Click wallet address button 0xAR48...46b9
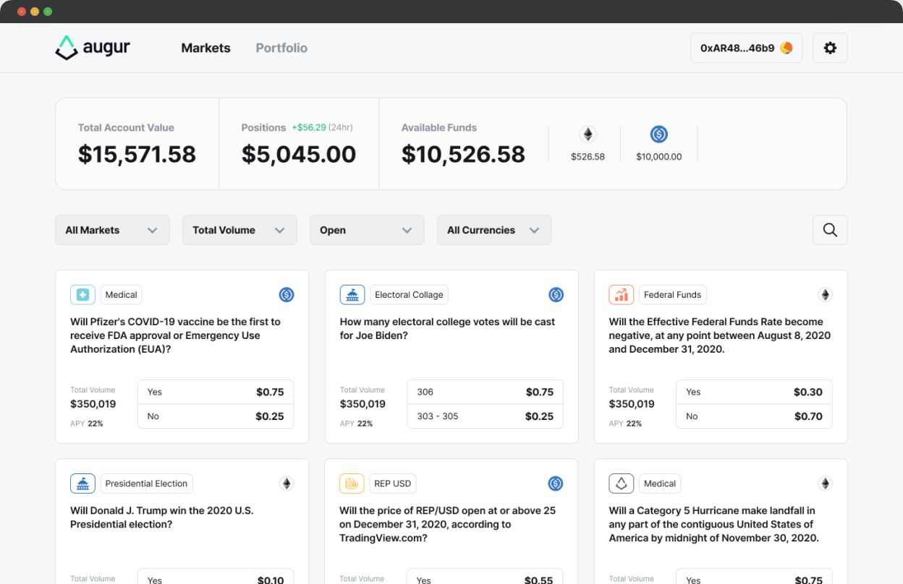The image size is (903, 584). click(x=746, y=48)
